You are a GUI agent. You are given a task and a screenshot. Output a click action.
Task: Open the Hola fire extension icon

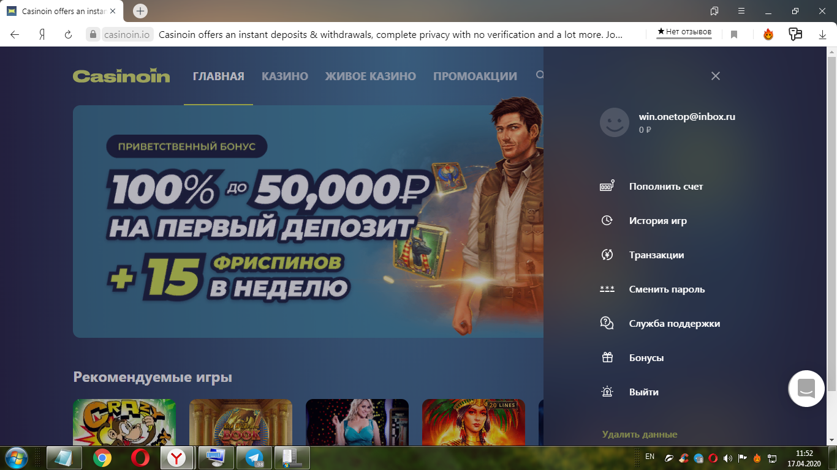tap(768, 34)
